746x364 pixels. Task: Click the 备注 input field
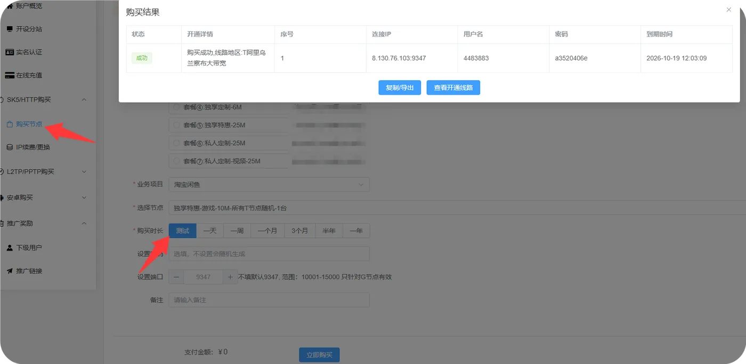pos(269,300)
